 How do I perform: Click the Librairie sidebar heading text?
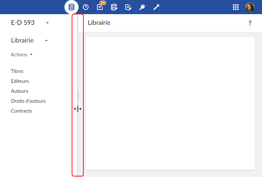22,40
